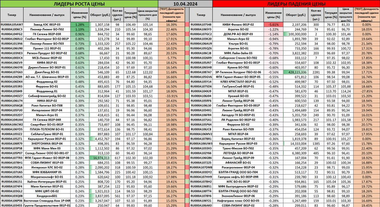Click 'ЭНЕРГОНИКА 001Р-04' name cell
This screenshot has width=380, height=207.
click(47, 143)
